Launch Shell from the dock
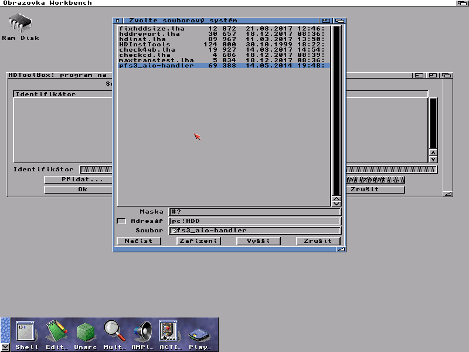Screen dimensions: 469x352 (x=26, y=334)
